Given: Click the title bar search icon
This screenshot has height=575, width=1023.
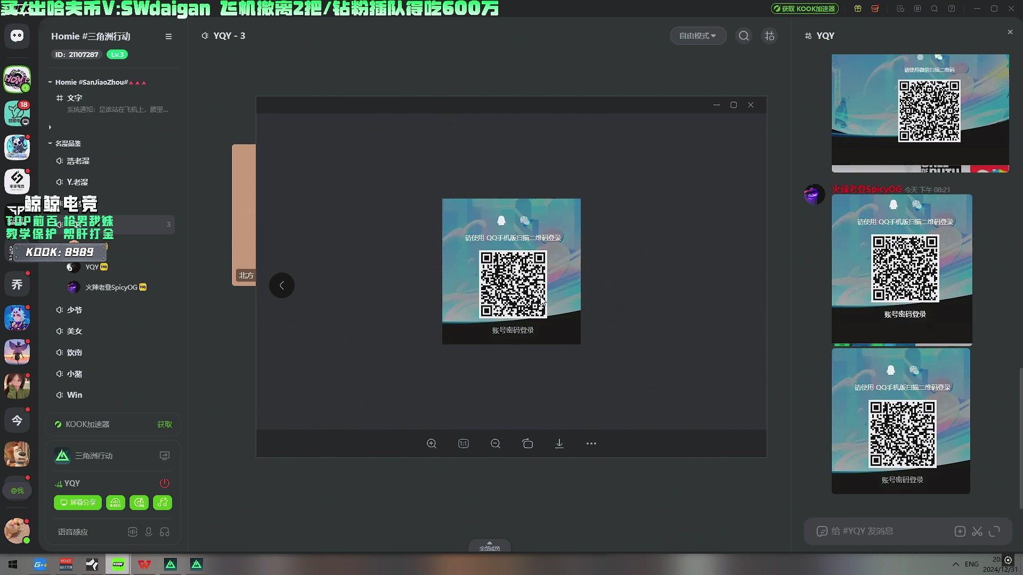Looking at the screenshot, I should pos(935,9).
